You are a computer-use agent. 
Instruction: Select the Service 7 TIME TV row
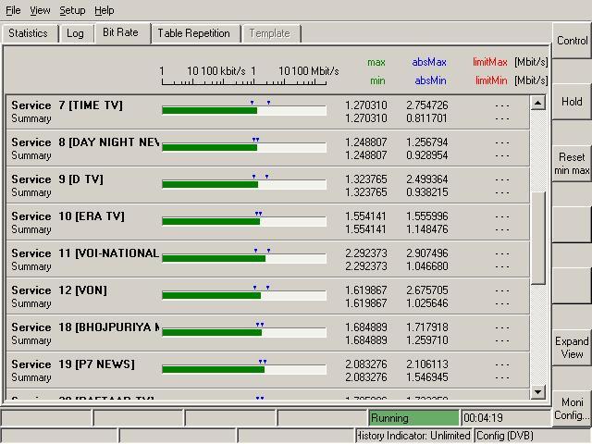pos(67,105)
